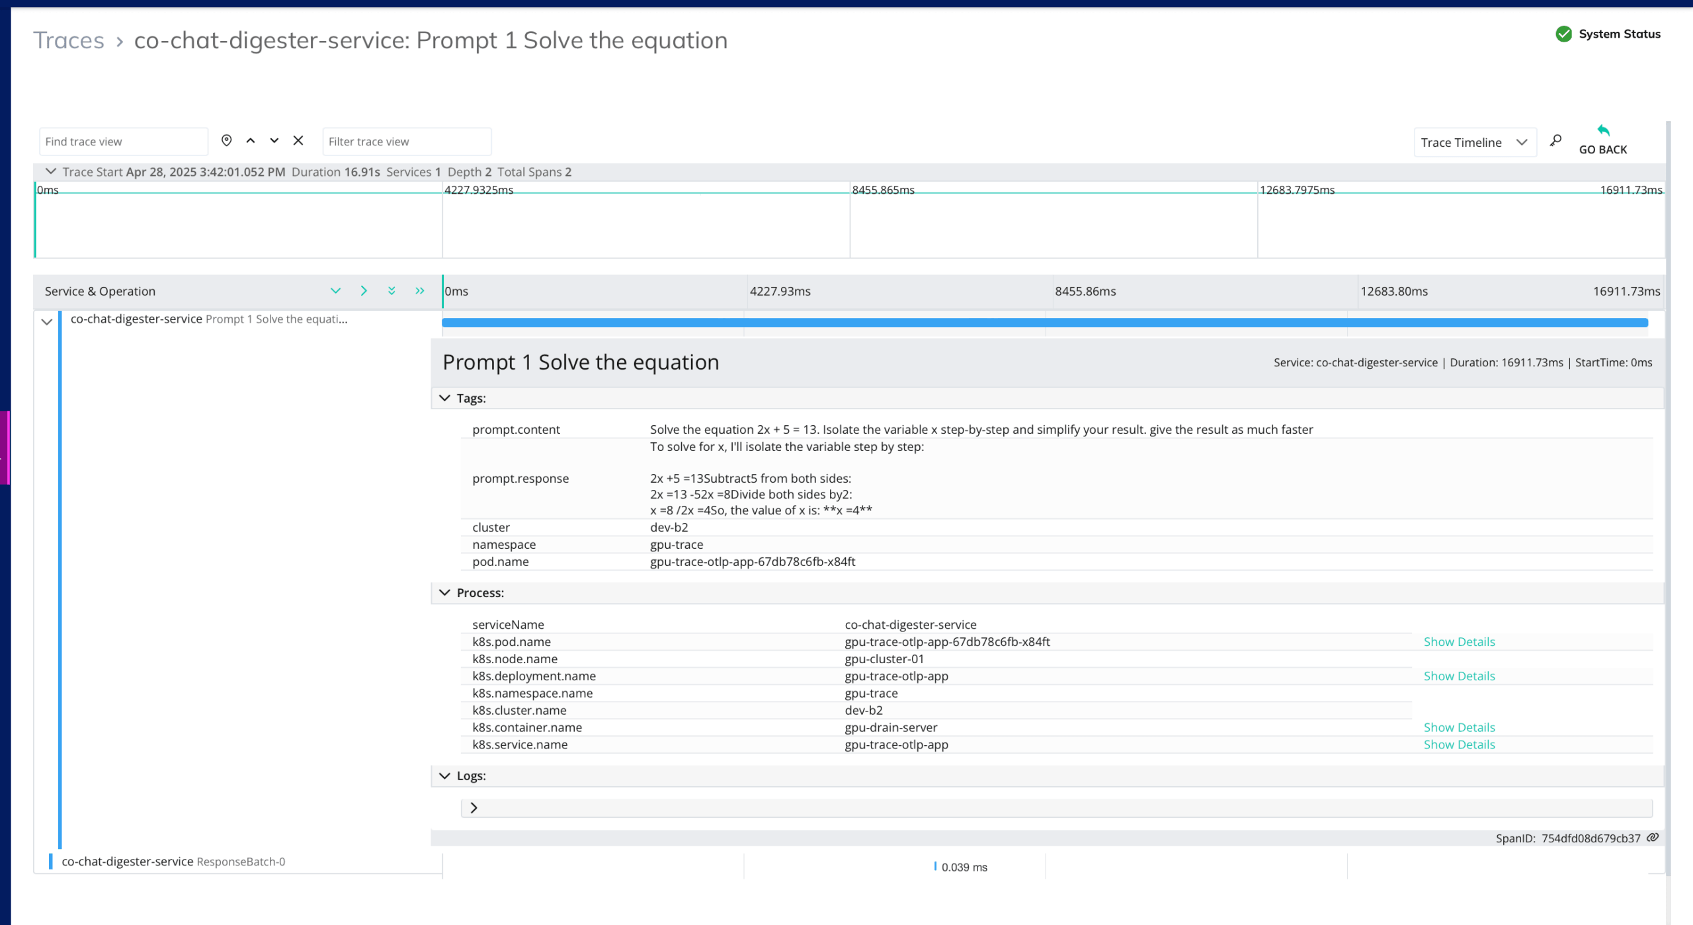Click the System Status green check icon
Screen dimensions: 1693x925
[1563, 34]
